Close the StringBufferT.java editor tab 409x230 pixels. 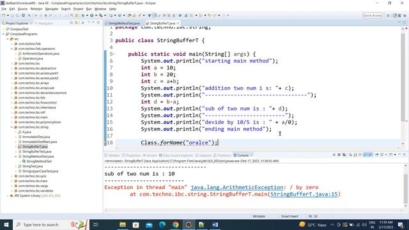click(178, 23)
